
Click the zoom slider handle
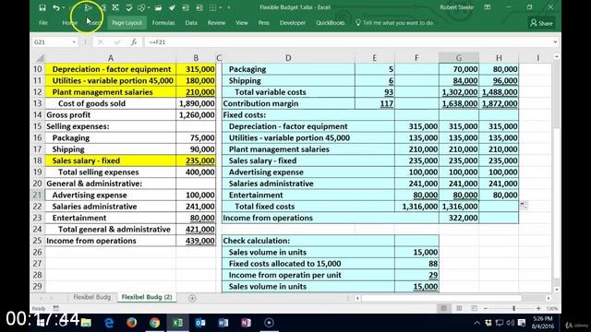tap(513, 308)
